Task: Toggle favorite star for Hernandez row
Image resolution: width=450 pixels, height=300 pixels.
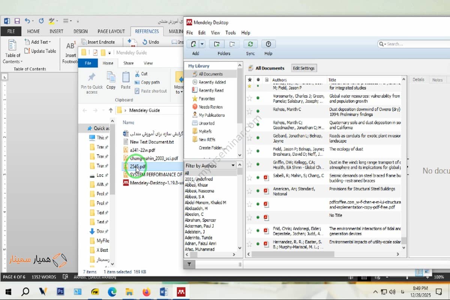Action: point(250,244)
